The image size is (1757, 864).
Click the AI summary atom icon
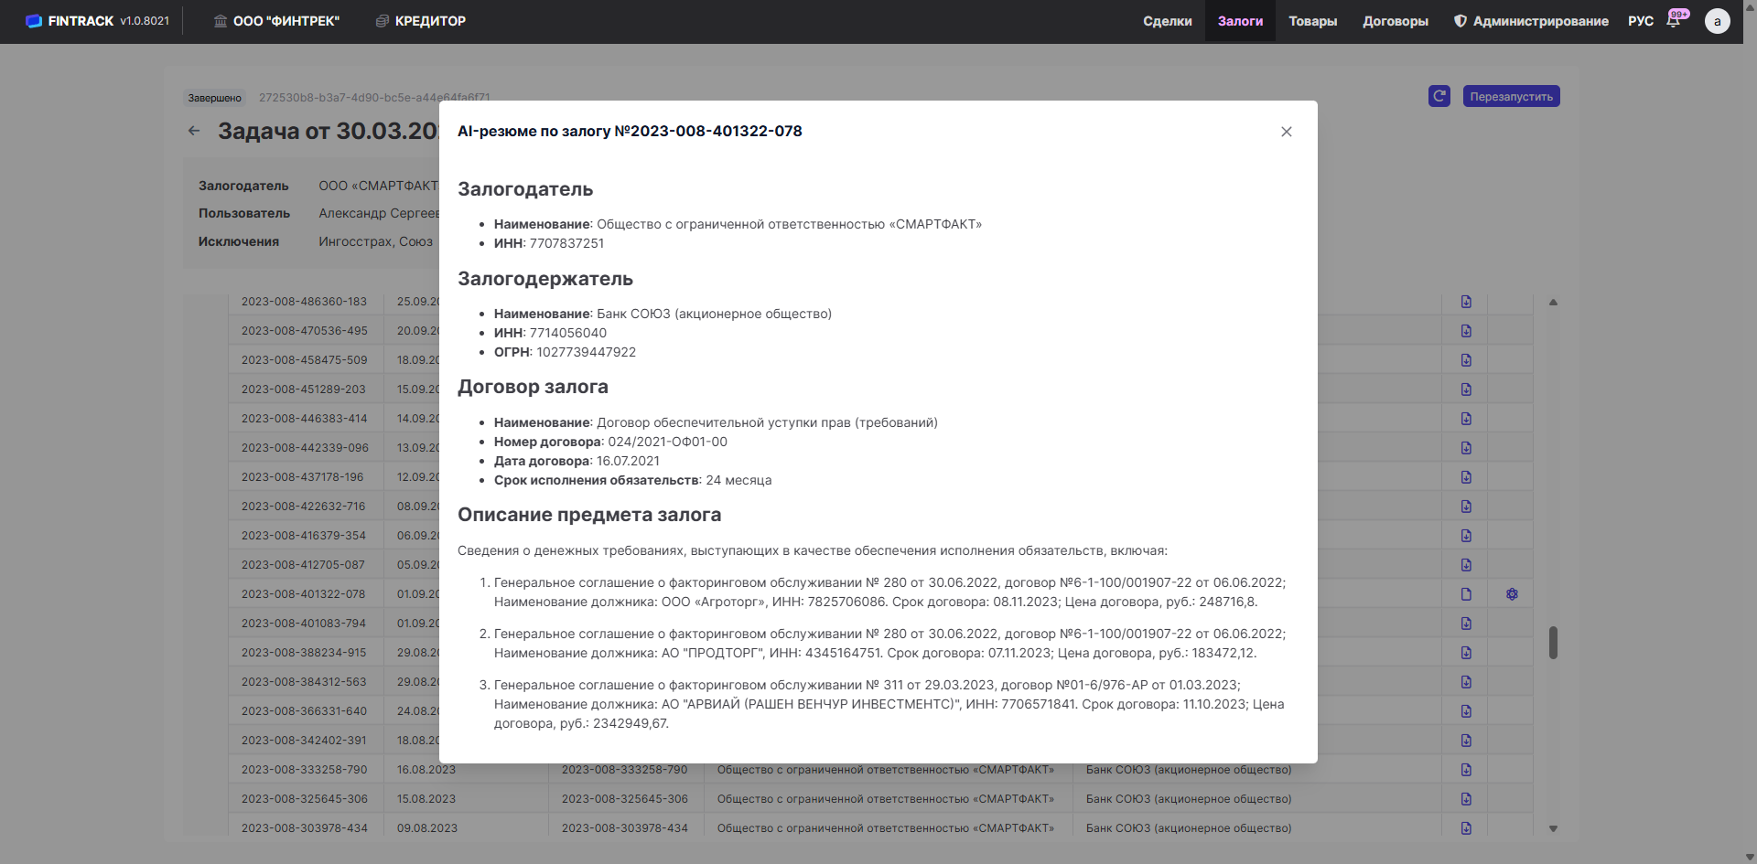(1512, 594)
